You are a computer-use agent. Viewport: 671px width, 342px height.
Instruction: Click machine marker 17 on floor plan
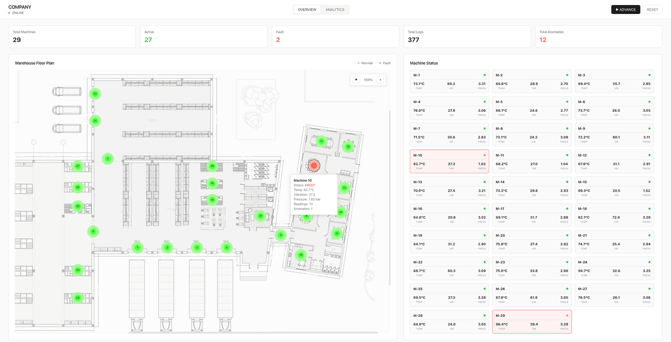(260, 216)
